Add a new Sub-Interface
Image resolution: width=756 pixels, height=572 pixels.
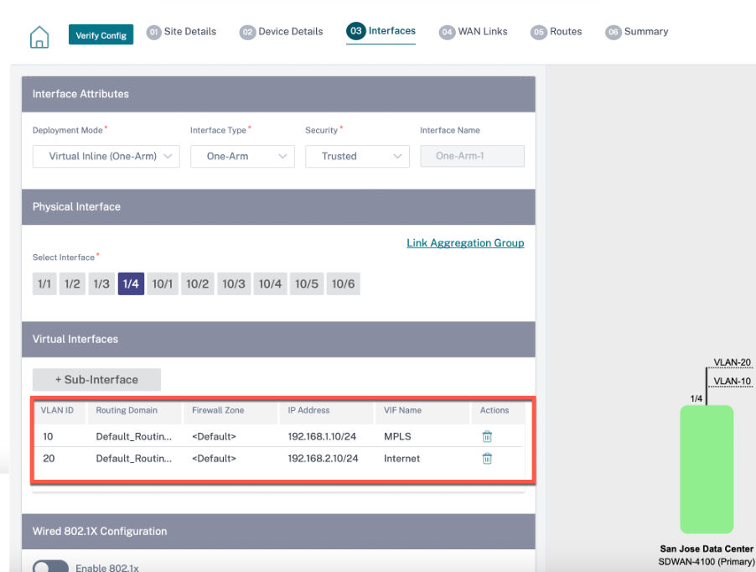tap(97, 380)
